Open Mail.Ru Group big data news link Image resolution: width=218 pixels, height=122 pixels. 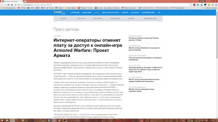pos(144,49)
